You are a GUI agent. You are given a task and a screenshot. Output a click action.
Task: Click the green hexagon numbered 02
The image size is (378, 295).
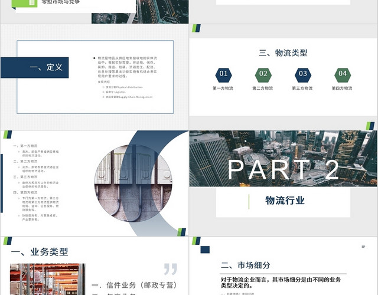tap(263, 75)
